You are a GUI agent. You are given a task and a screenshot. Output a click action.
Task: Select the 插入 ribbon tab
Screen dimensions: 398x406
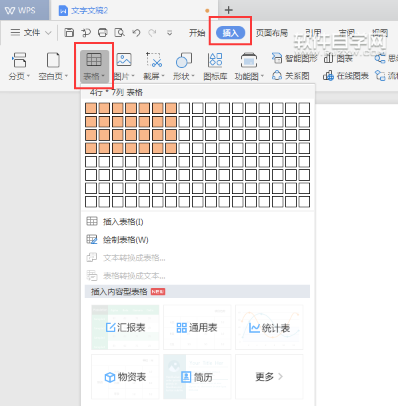230,33
